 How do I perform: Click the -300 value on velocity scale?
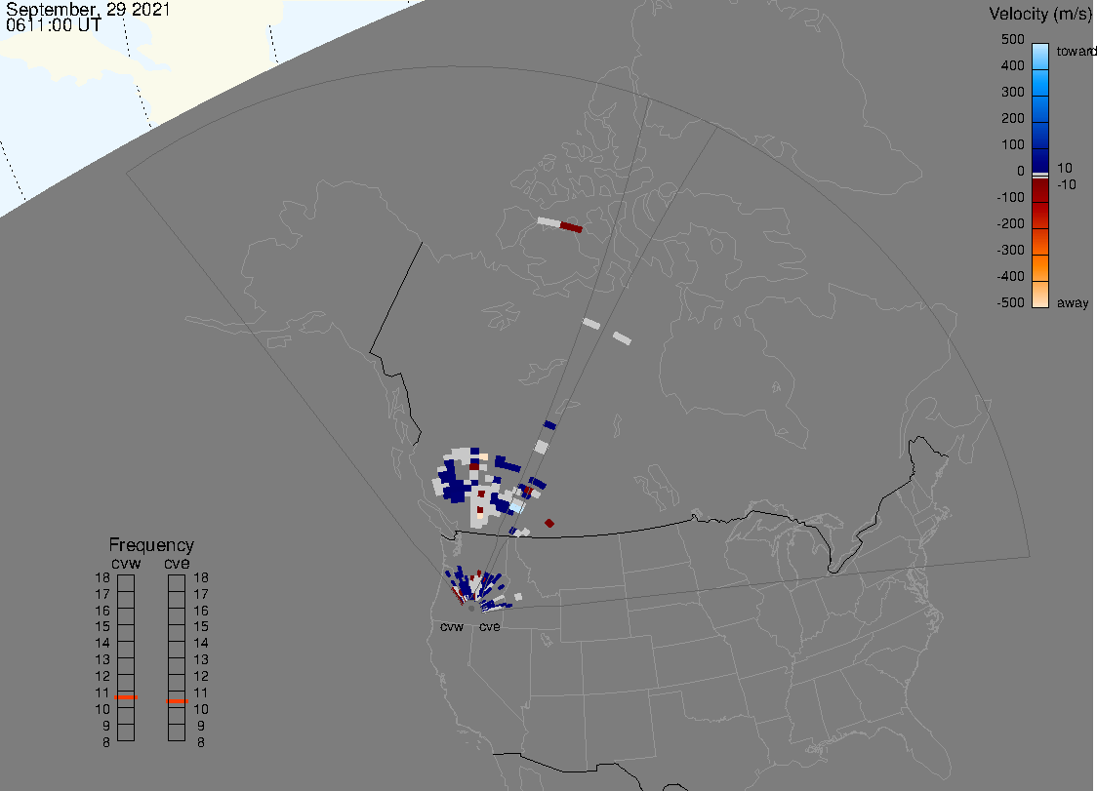pos(1010,251)
